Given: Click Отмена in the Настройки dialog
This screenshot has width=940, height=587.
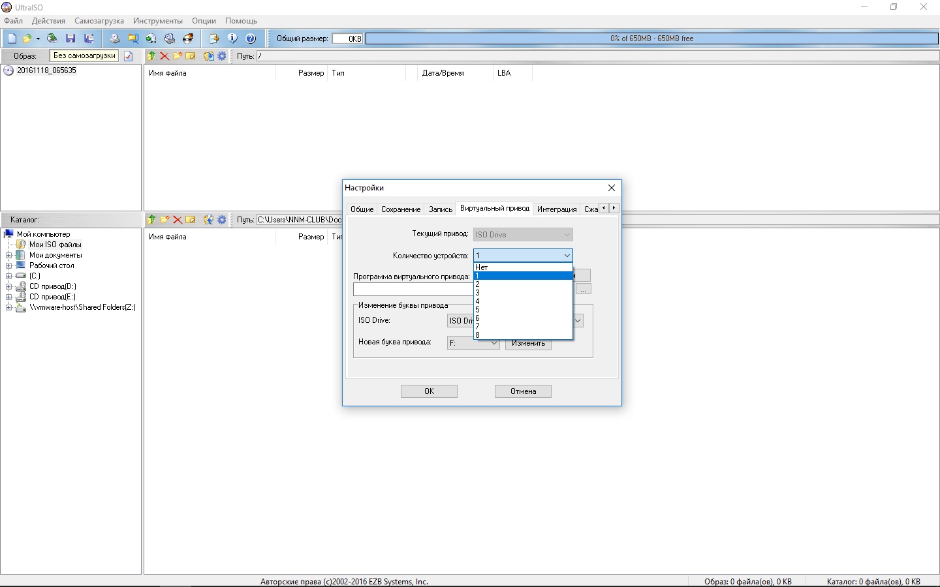Looking at the screenshot, I should (523, 391).
